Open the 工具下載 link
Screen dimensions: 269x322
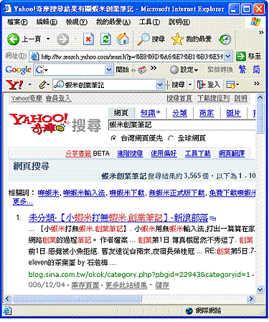click(x=198, y=153)
